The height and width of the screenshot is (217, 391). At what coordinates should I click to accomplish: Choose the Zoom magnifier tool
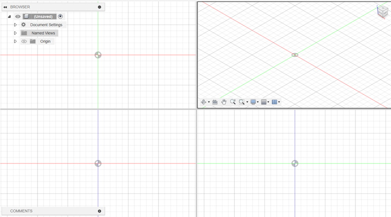(x=233, y=102)
